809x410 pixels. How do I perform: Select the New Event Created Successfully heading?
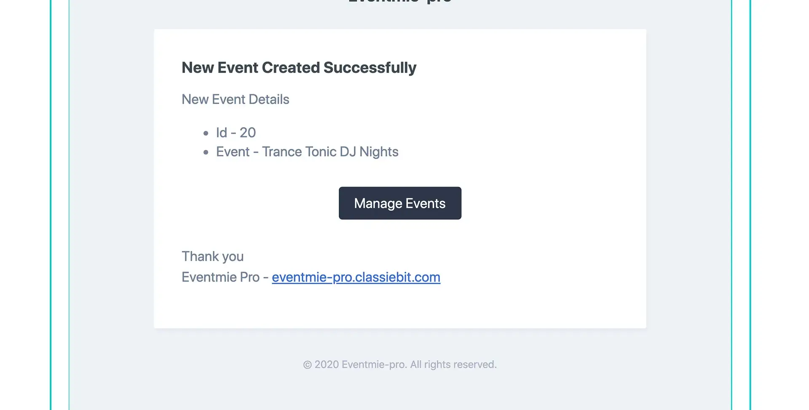(299, 67)
